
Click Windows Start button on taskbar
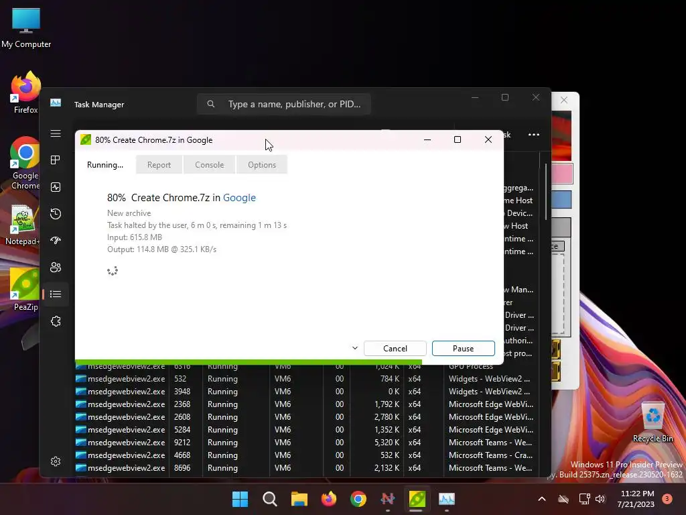(240, 499)
